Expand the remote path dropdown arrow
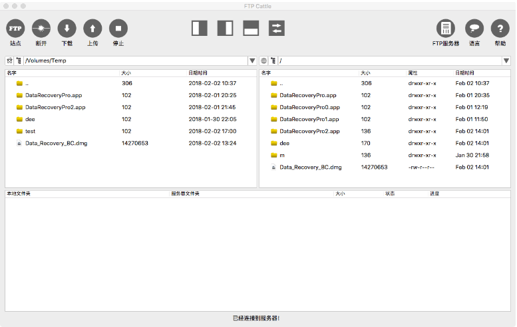 [506, 60]
